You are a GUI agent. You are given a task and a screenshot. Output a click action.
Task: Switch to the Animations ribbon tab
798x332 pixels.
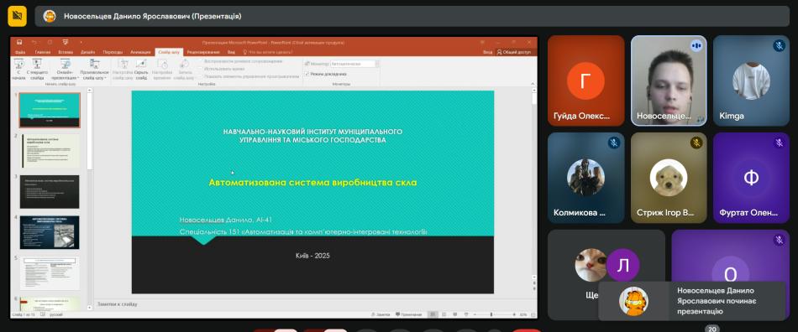point(140,52)
